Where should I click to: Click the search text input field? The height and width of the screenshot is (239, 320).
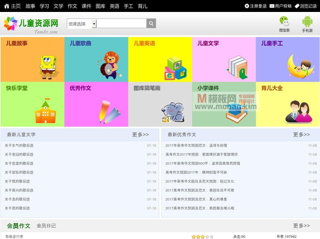(x=122, y=23)
